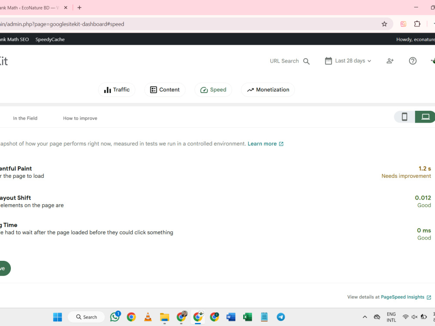Minimize the browser window
Image resolution: width=435 pixels, height=326 pixels.
[x=416, y=7]
